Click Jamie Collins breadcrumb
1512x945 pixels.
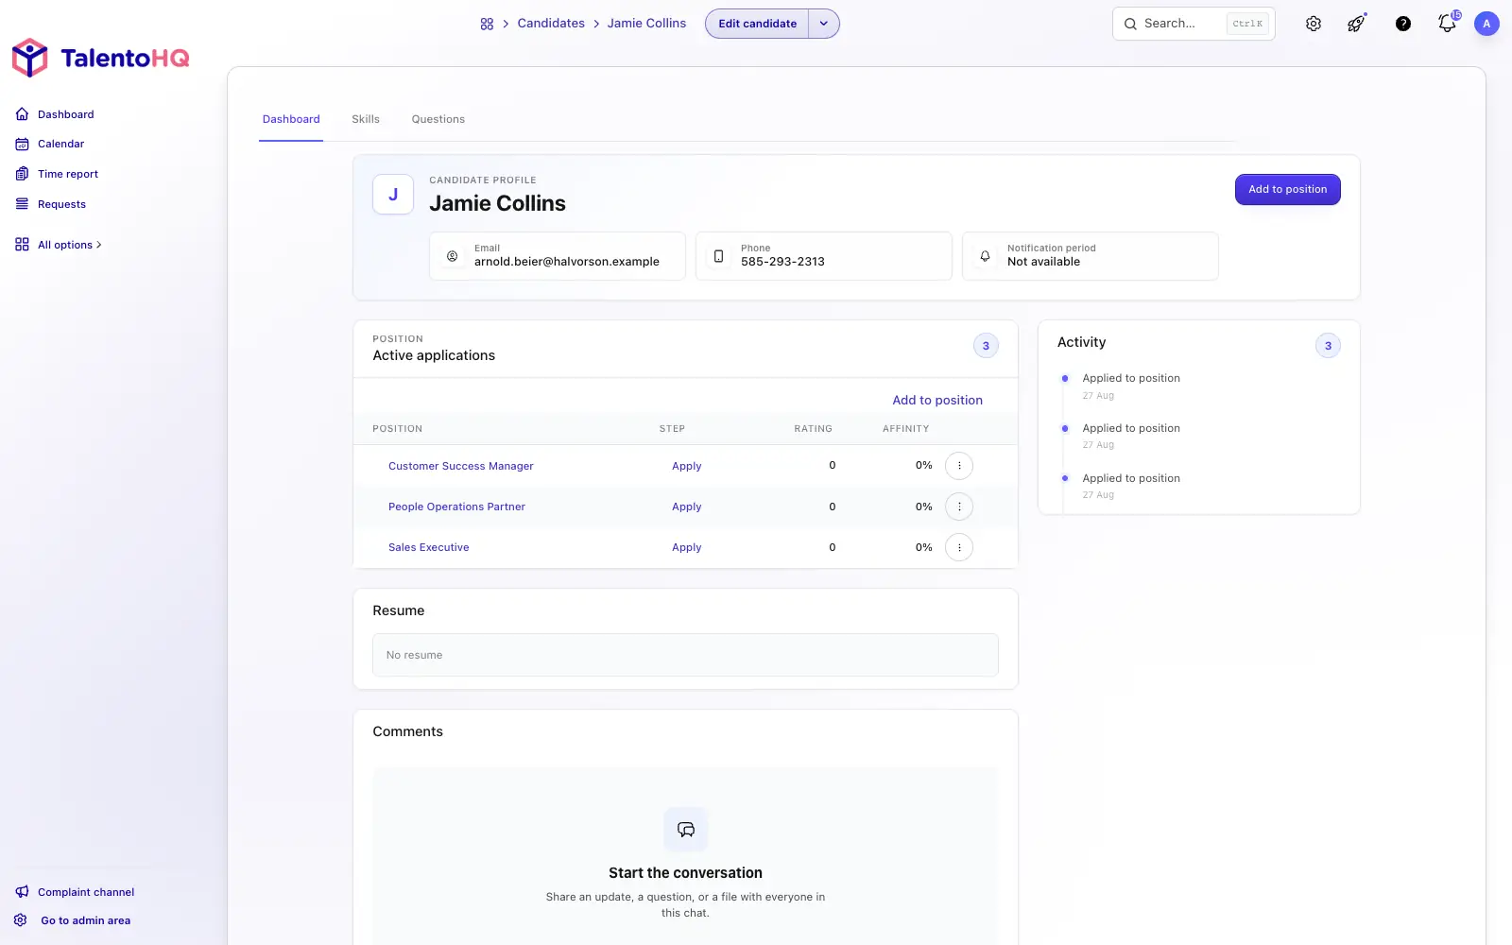(646, 24)
